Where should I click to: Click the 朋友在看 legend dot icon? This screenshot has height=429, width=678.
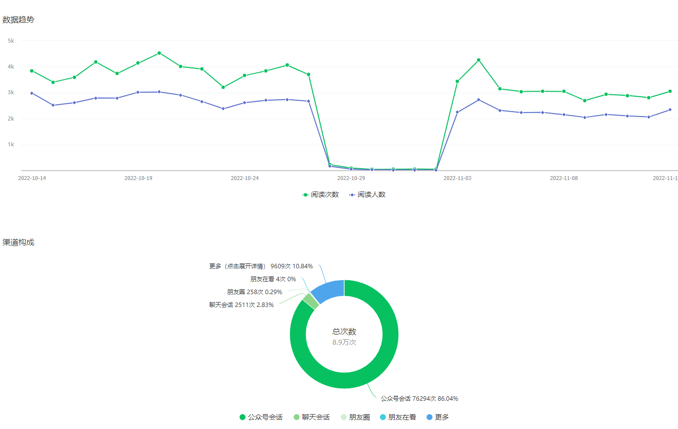tap(383, 417)
